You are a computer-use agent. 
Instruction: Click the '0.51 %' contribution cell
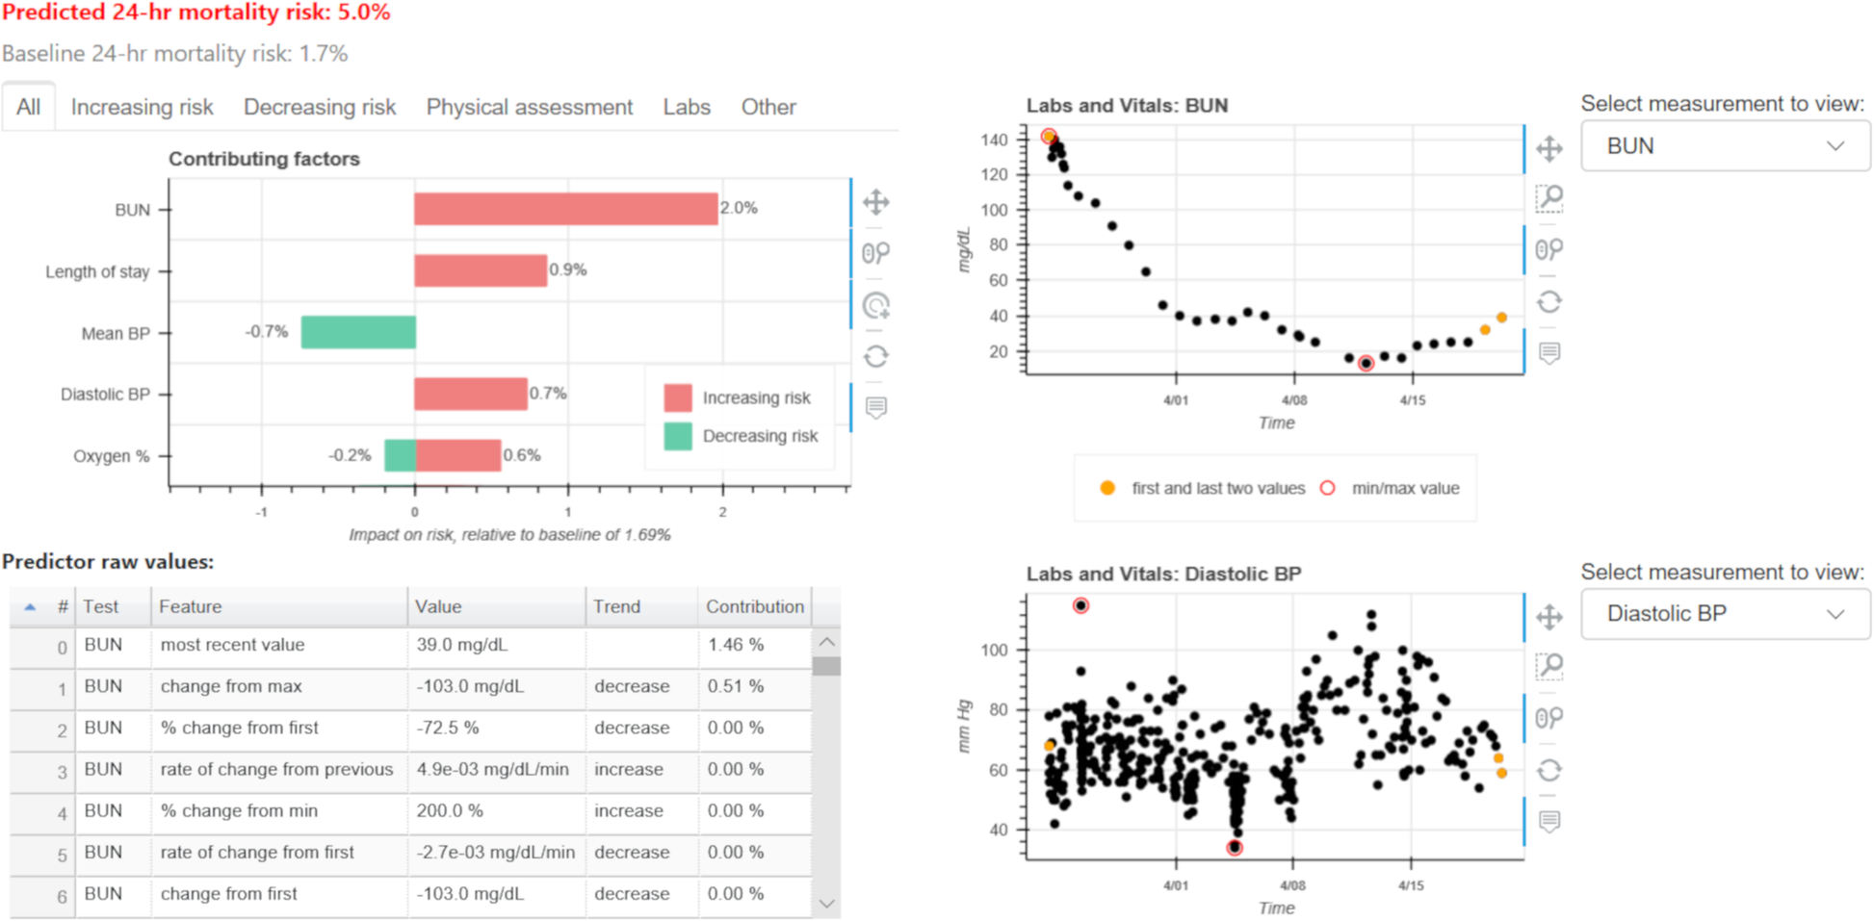755,687
